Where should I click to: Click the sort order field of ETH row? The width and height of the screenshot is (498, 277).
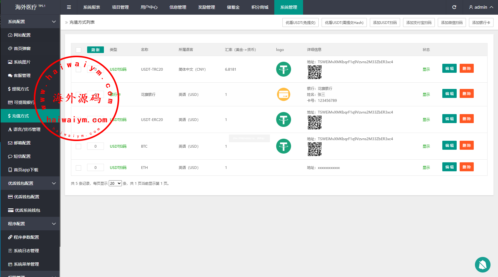[96, 167]
